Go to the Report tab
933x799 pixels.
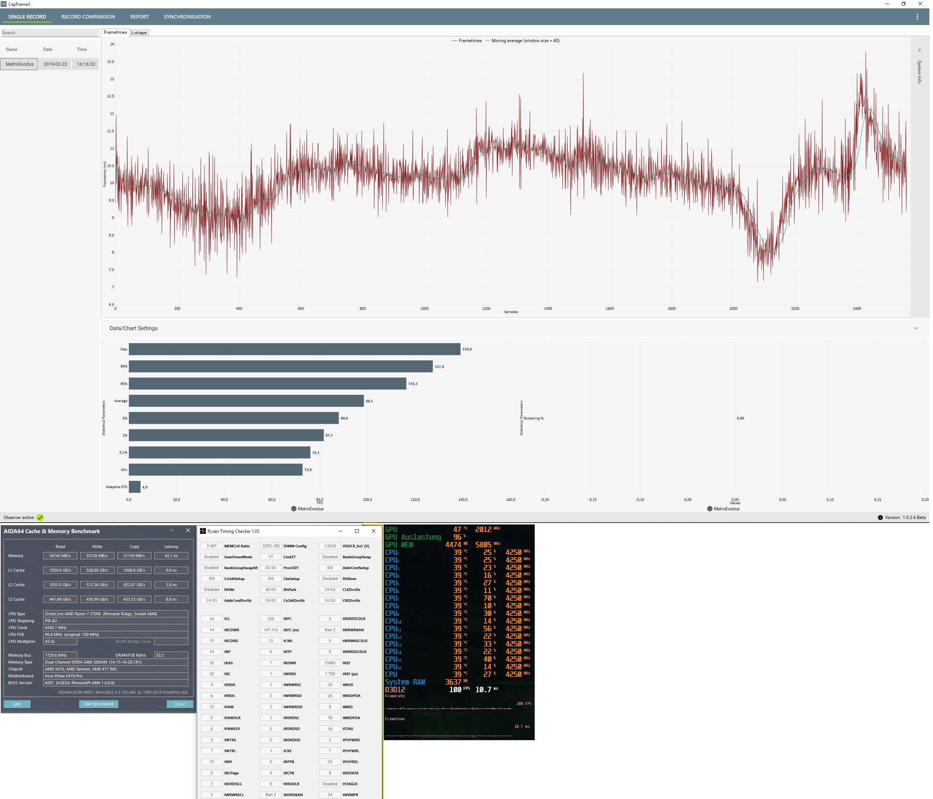(139, 17)
